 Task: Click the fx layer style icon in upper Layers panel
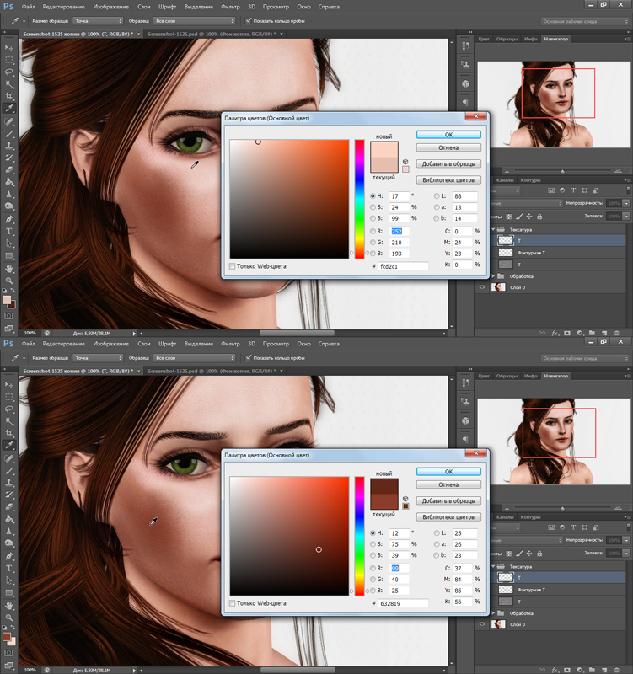(555, 333)
